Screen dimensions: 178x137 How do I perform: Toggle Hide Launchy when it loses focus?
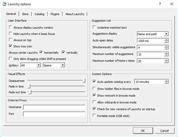[x=11, y=33]
